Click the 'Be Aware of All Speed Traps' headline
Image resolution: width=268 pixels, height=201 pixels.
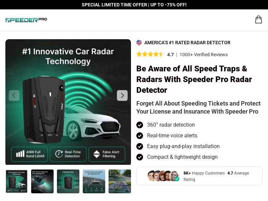(x=194, y=79)
